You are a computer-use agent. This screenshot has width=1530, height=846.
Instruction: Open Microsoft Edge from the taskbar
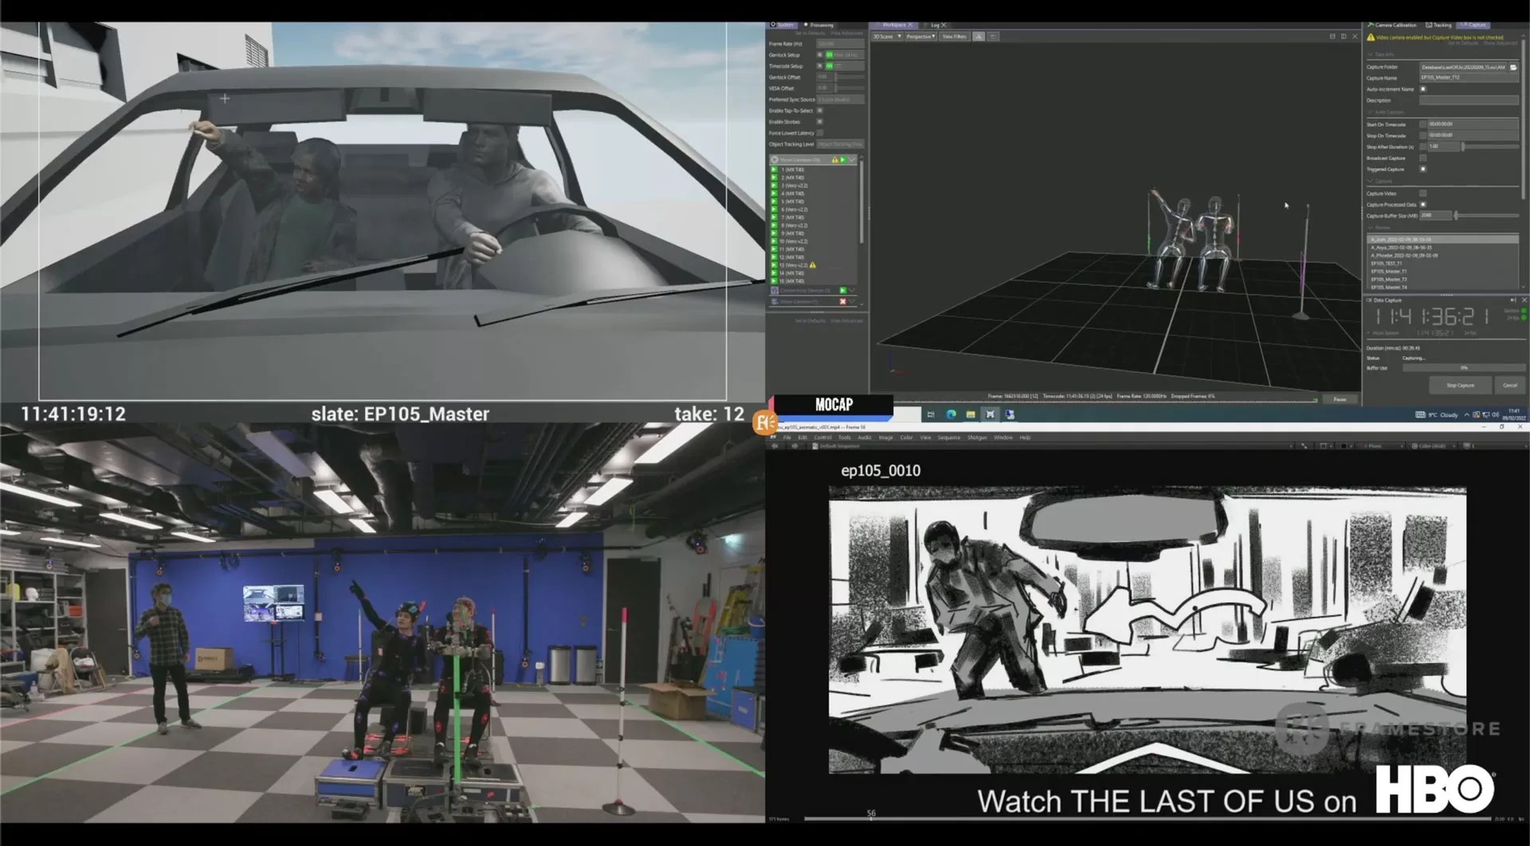tap(951, 414)
